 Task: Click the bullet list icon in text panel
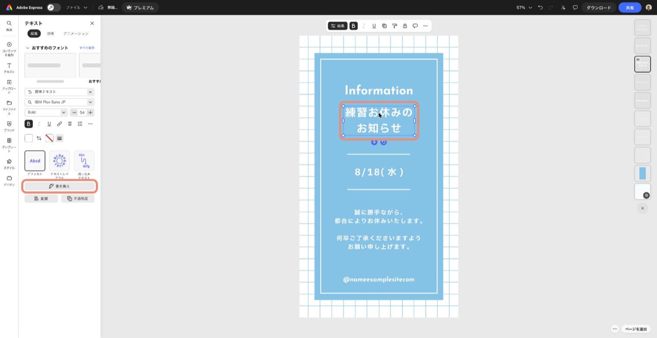80,124
